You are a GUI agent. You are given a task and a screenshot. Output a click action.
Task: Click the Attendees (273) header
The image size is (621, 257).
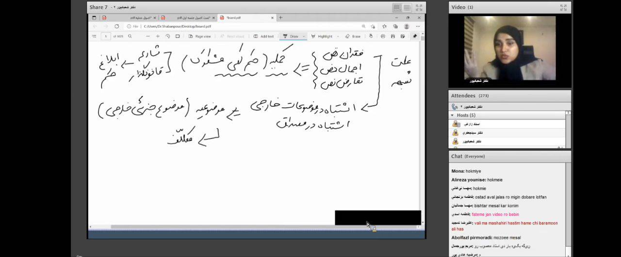(x=510, y=96)
